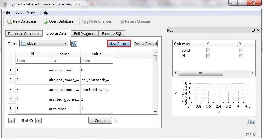
Task: Sort by the name column header
Action: [64, 54]
